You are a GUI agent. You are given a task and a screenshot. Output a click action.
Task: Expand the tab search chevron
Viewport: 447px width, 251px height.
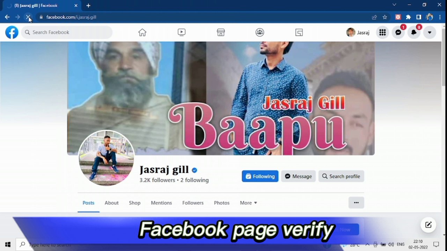click(394, 5)
